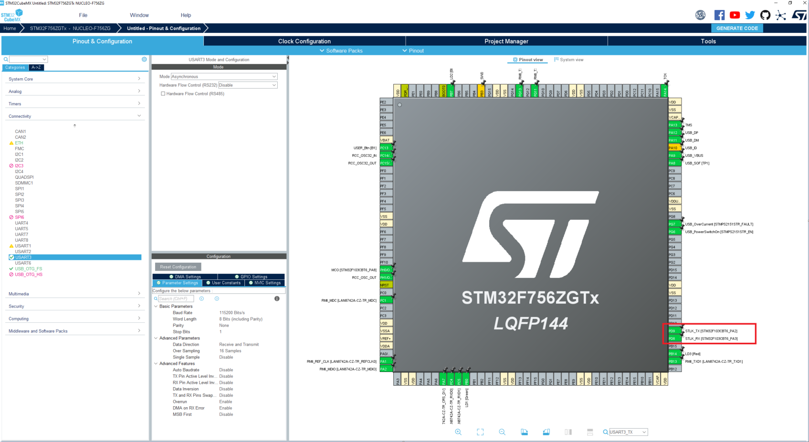Open the STM32CubeMX GitHub page icon
The width and height of the screenshot is (809, 442).
(x=765, y=15)
